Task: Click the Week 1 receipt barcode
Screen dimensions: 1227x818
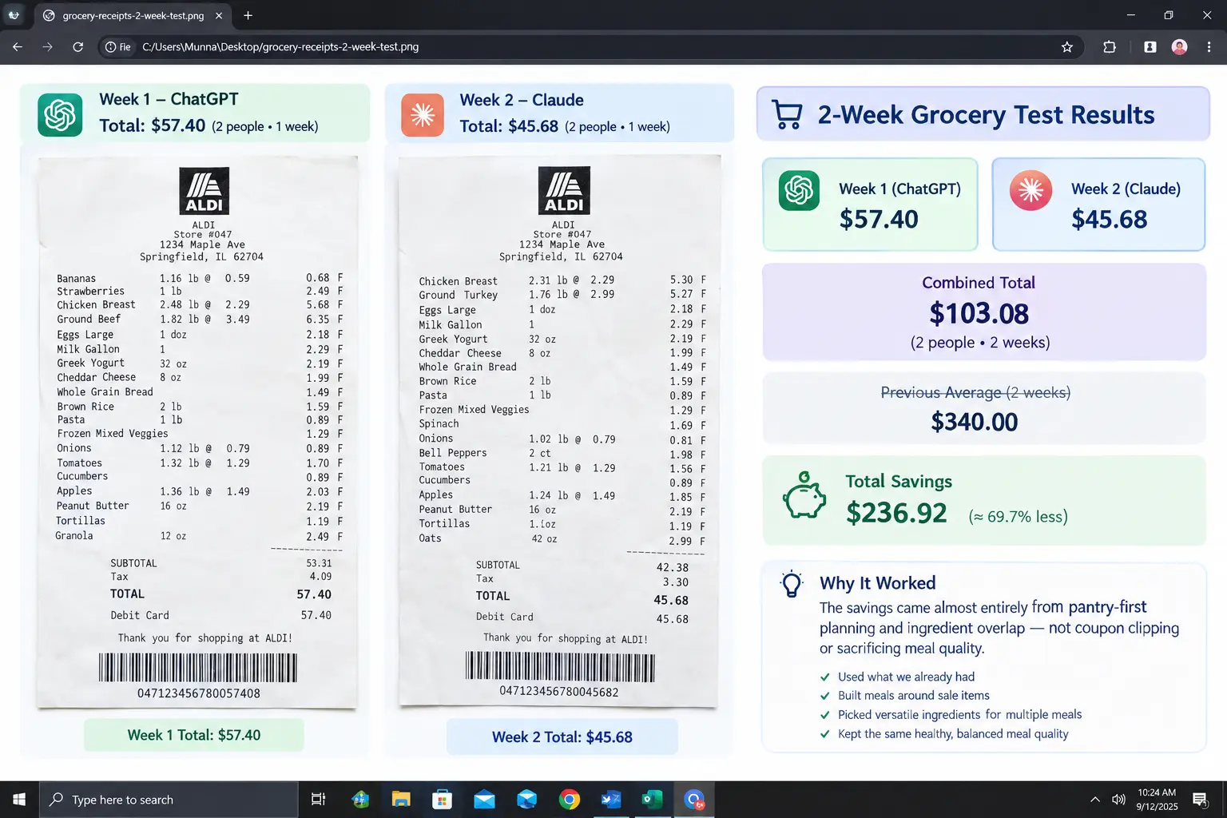Action: 198,668
